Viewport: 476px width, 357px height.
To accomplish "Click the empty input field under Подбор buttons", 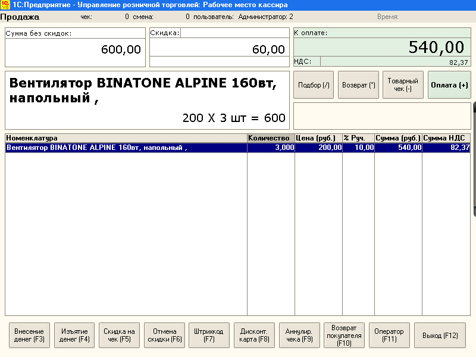I will (x=382, y=116).
